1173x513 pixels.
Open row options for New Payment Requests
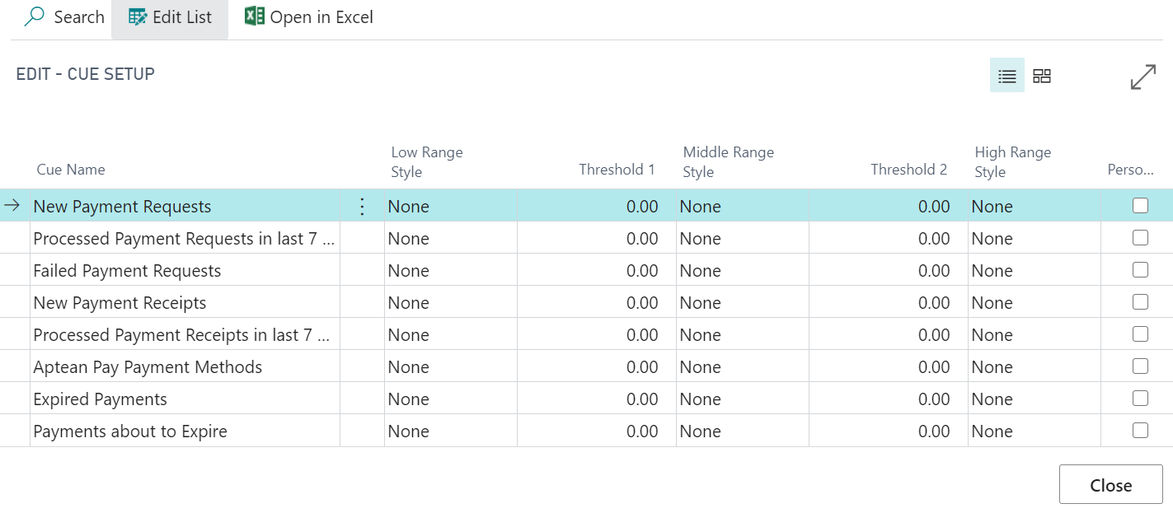pos(362,207)
